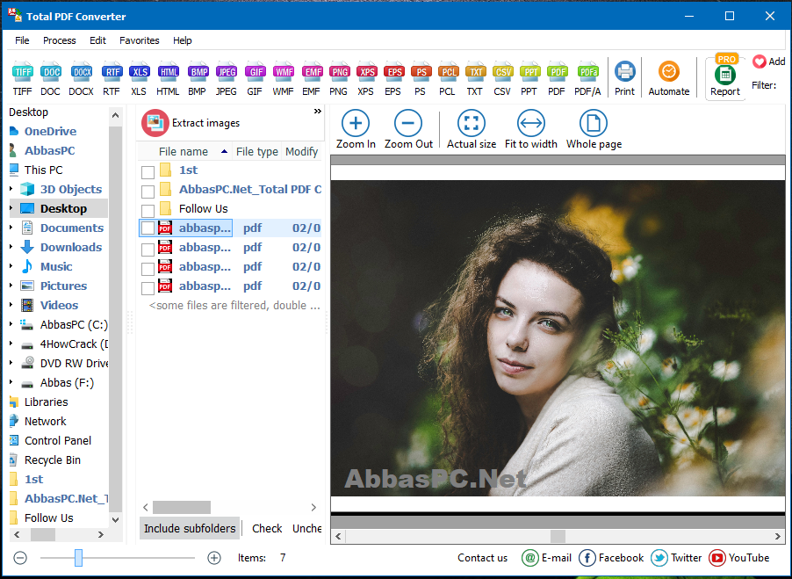Select the TIFF conversion format icon
This screenshot has width=792, height=579.
coord(22,79)
